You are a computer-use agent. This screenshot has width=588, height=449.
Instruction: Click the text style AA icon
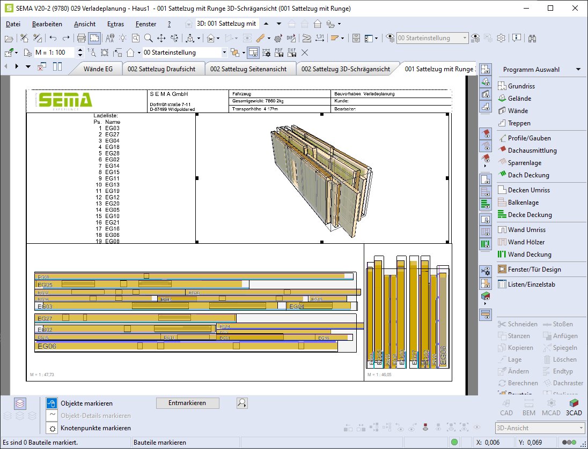click(x=110, y=38)
